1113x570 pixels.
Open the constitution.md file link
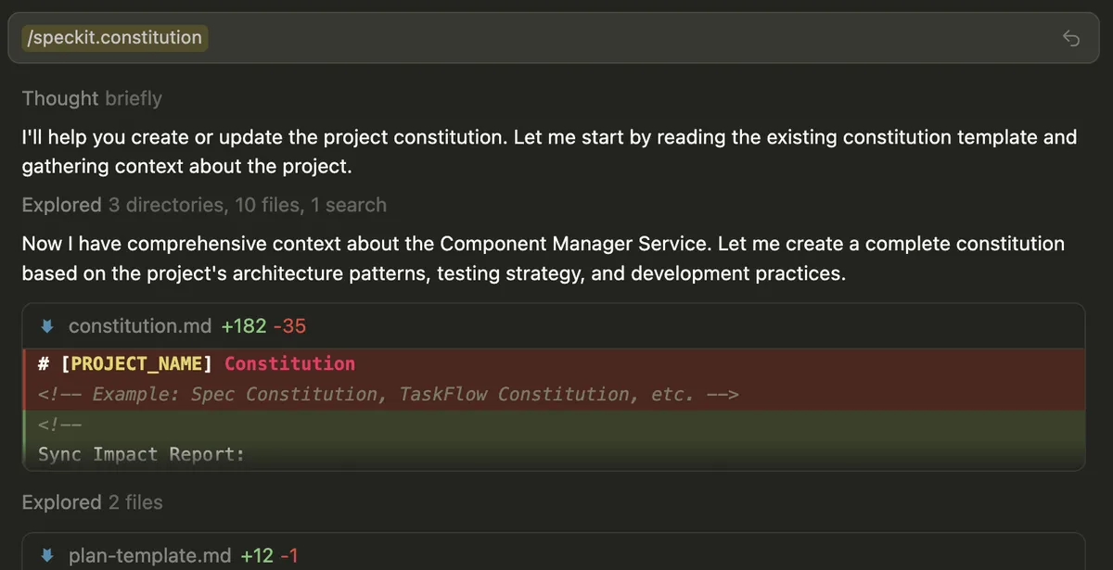[x=140, y=325]
